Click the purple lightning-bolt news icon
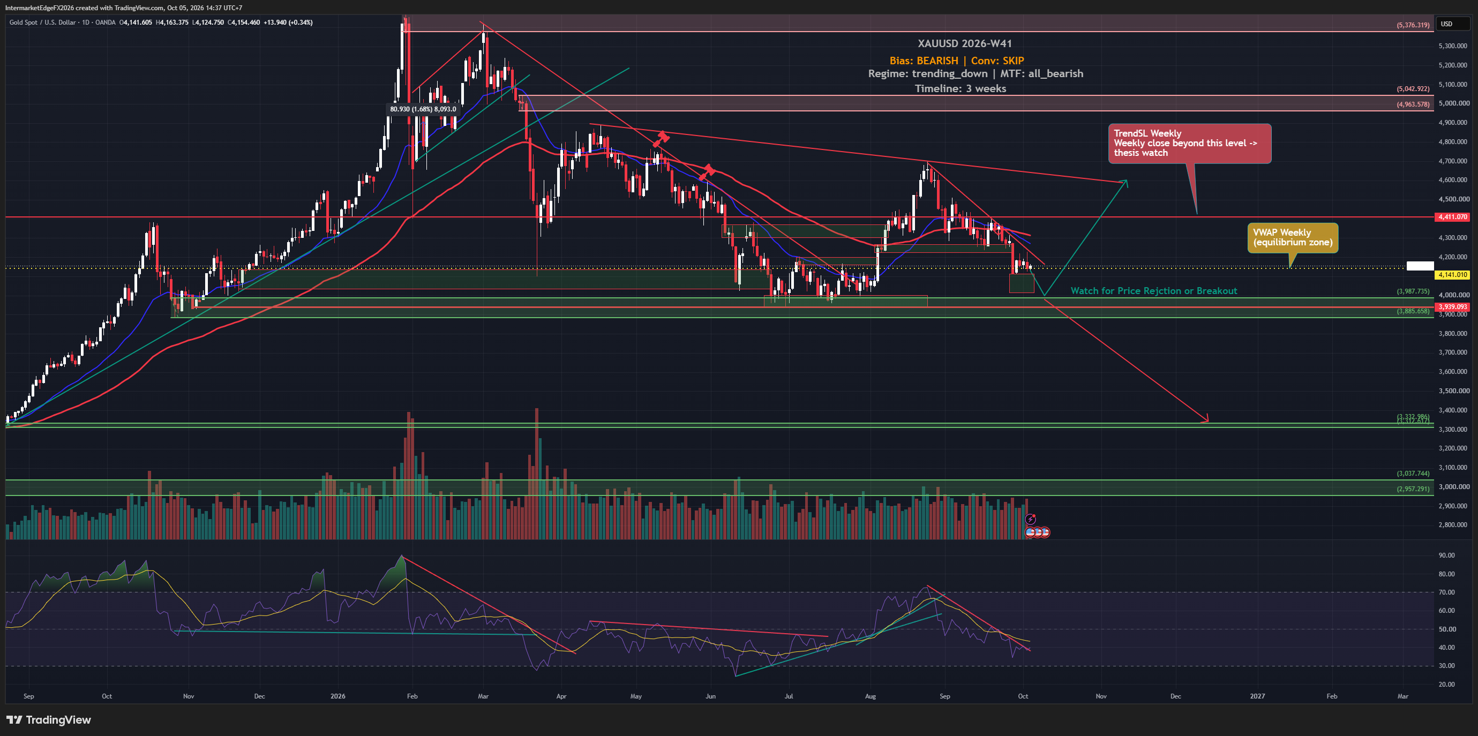The height and width of the screenshot is (736, 1478). pyautogui.click(x=1031, y=519)
